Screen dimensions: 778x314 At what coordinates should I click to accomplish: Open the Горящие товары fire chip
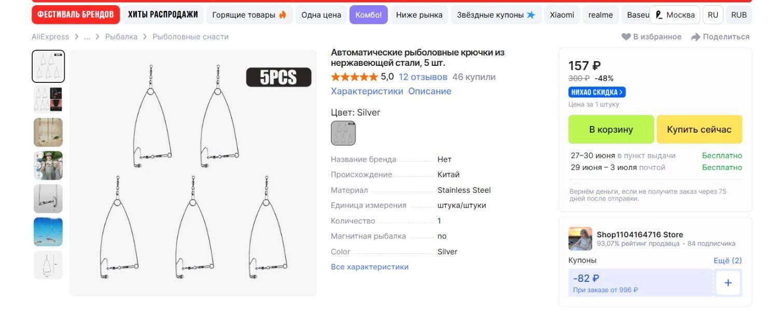point(249,15)
